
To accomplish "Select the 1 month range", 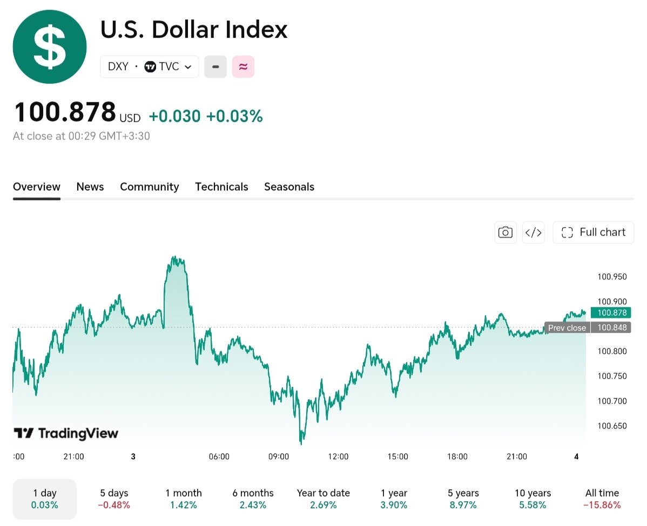I will point(184,499).
